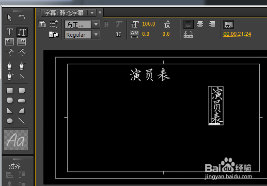The width and height of the screenshot is (267, 186).
Task: Select the Area Type tool
Action: [x=10, y=42]
